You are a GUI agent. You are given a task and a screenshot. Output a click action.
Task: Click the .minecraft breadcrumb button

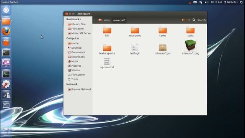[x=119, y=20]
